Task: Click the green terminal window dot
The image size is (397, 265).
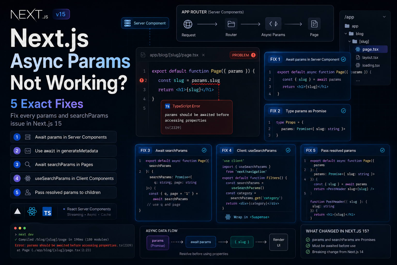Action: 25,228
